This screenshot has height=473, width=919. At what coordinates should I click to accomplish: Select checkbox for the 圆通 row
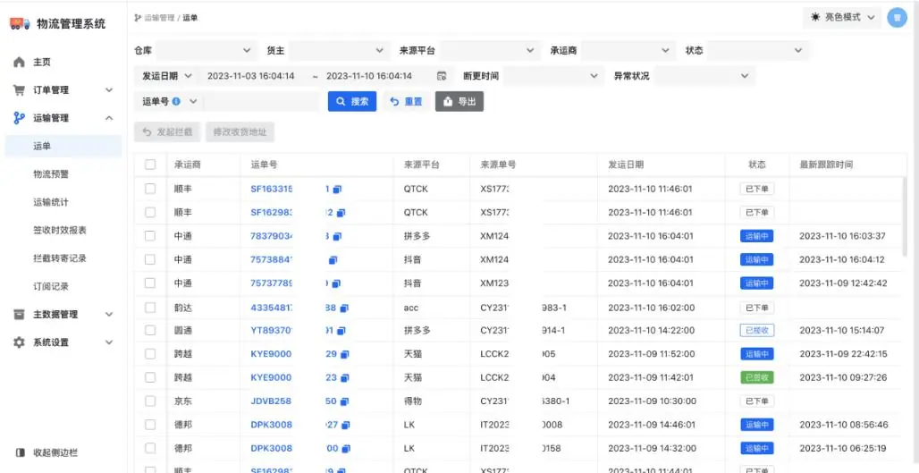150,331
